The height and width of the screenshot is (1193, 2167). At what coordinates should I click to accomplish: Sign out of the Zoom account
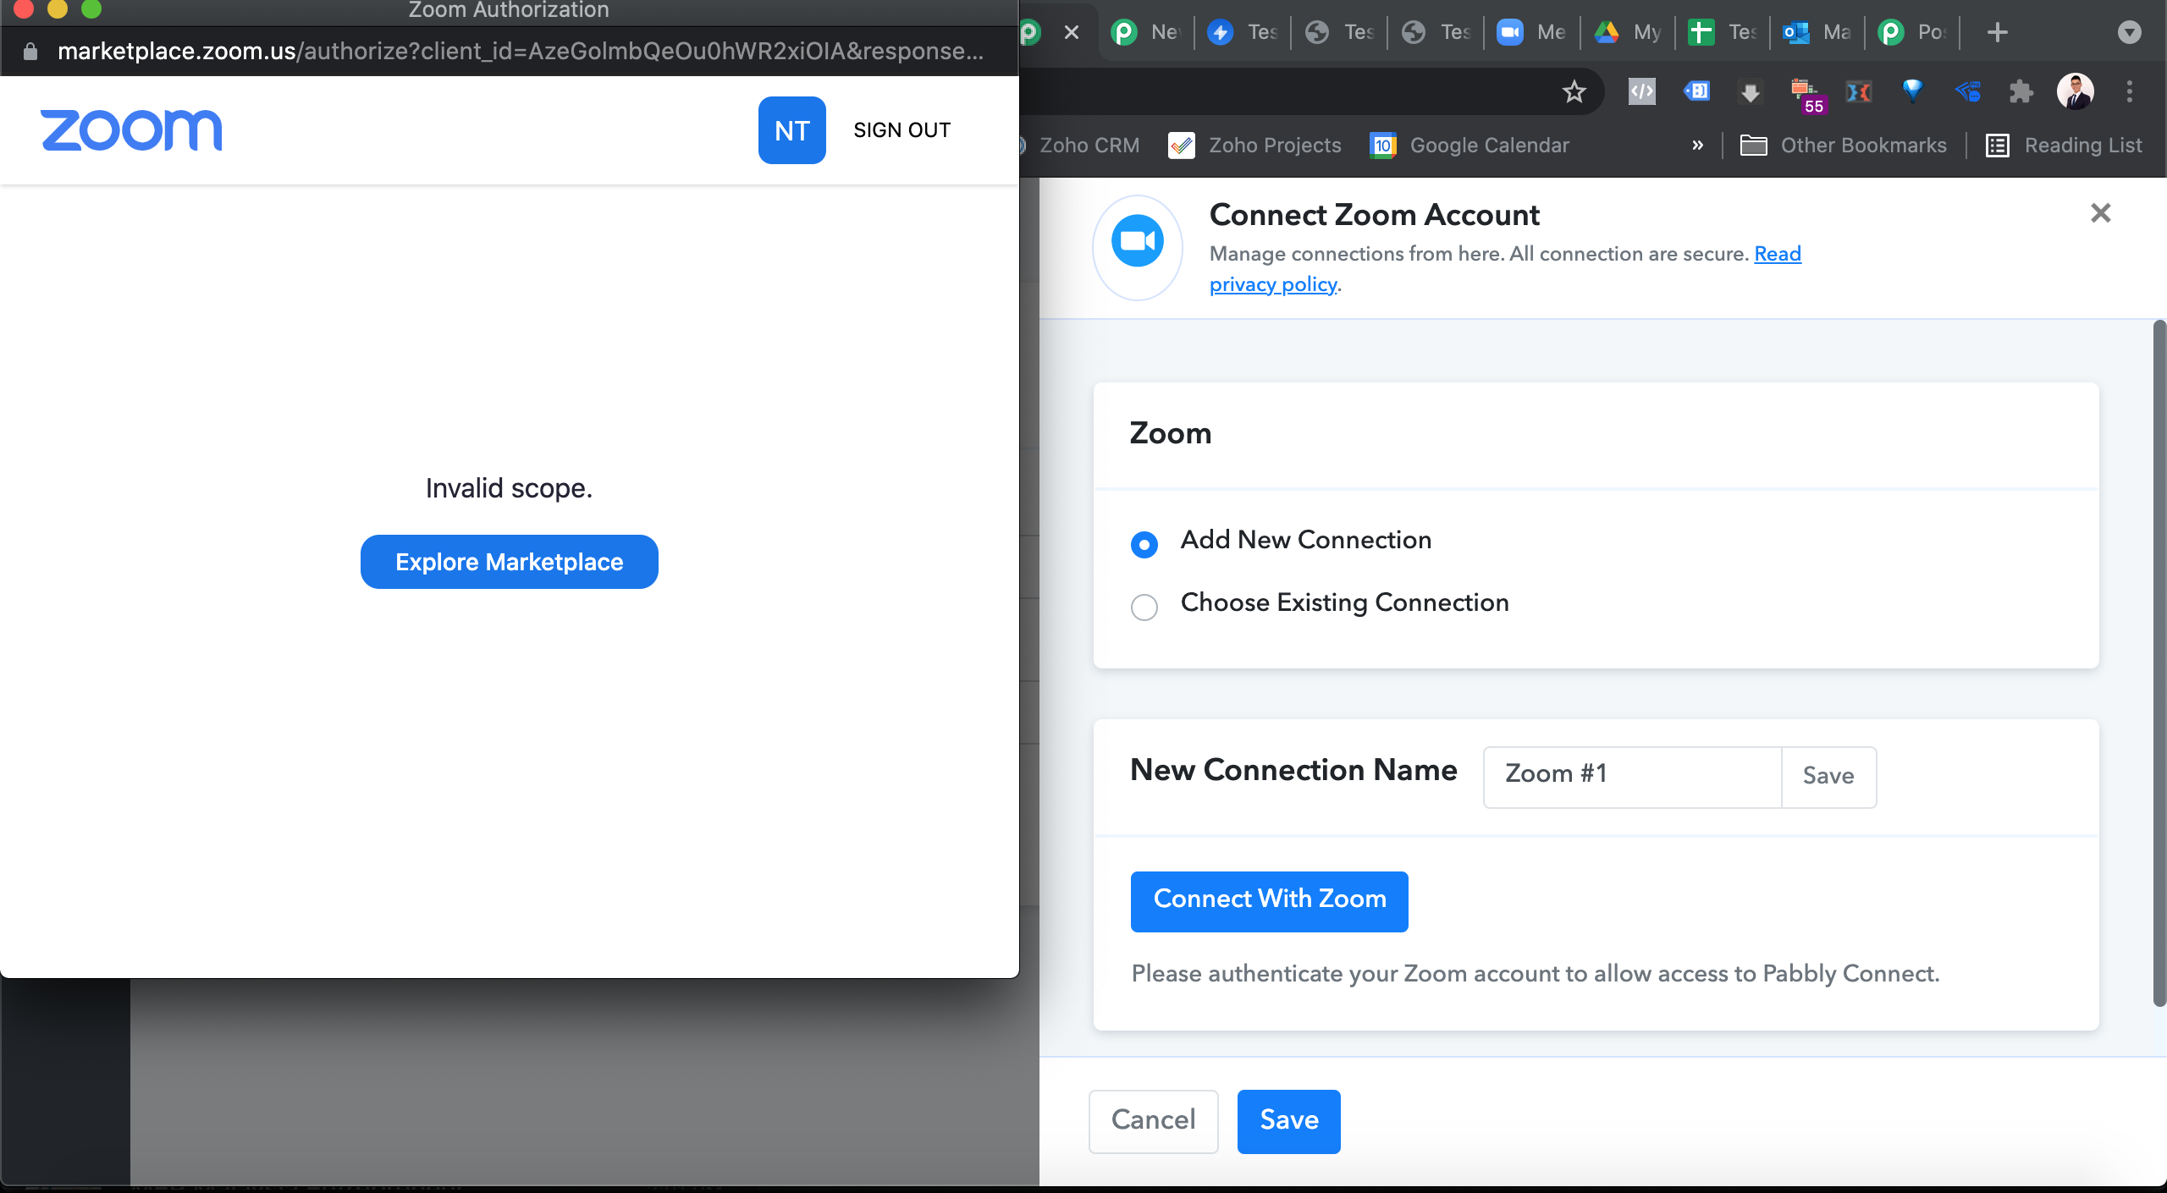(902, 130)
